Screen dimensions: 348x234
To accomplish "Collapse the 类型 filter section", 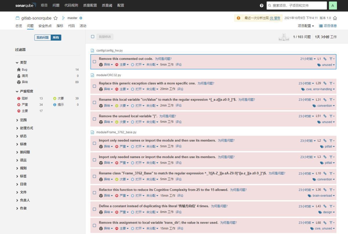I will coord(21,63).
